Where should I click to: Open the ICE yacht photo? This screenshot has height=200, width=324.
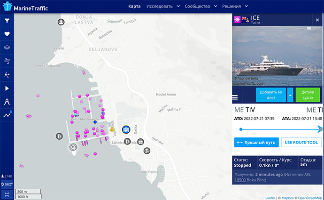click(x=278, y=55)
